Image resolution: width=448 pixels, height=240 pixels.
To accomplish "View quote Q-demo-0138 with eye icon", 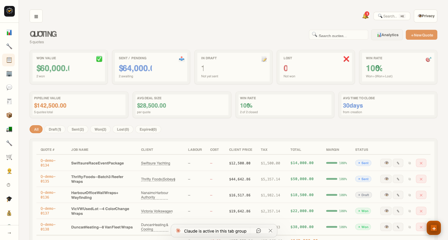I will coord(386,227).
